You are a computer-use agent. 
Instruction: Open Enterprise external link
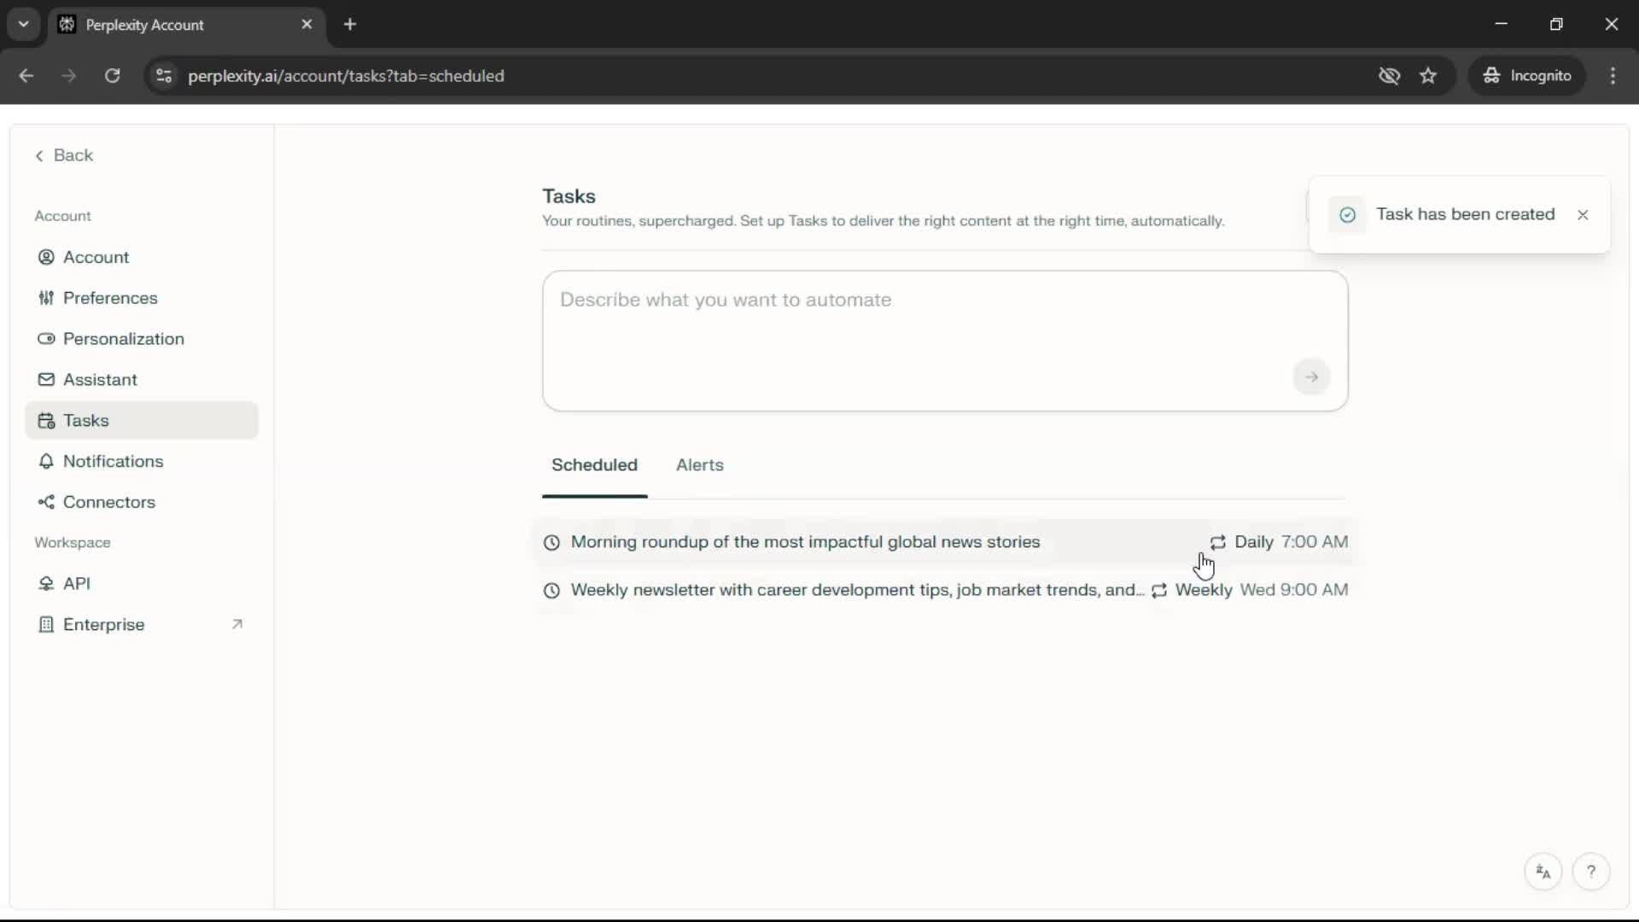point(103,625)
